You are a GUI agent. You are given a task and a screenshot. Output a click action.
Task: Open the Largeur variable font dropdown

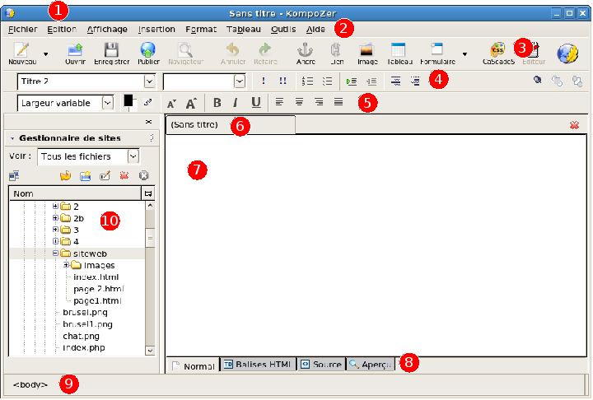coord(108,103)
